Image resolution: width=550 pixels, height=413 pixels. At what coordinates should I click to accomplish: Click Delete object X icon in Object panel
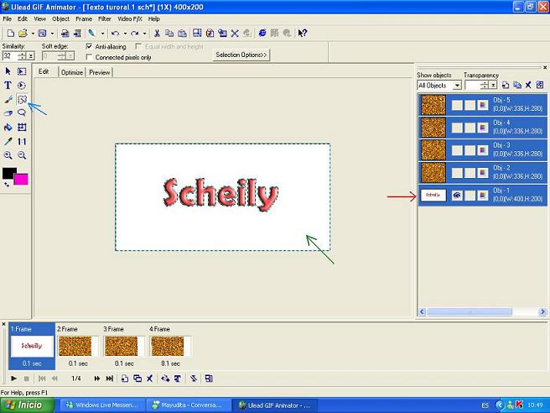click(528, 85)
